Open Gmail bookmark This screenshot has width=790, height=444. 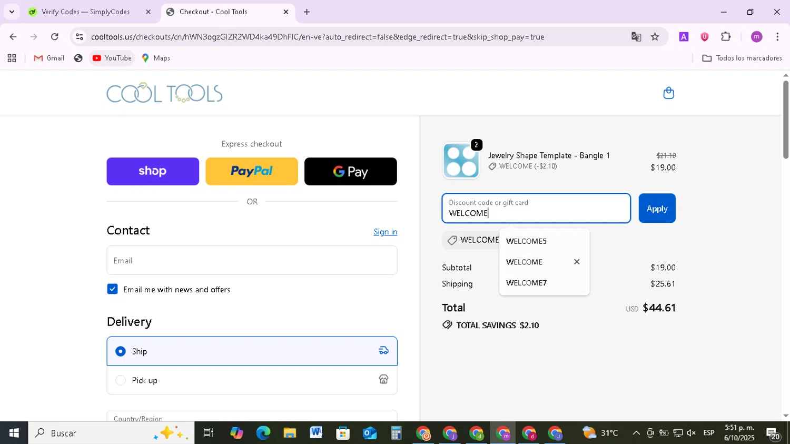(49, 58)
